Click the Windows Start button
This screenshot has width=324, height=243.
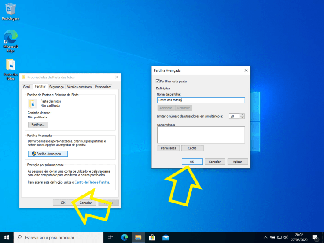point(7,237)
